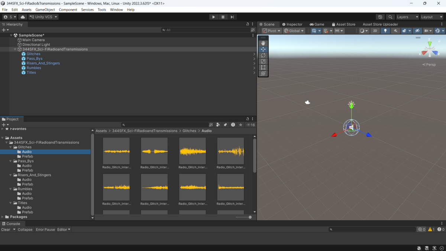Open the draw mode shading dropdown
446x251 pixels.
(364, 31)
